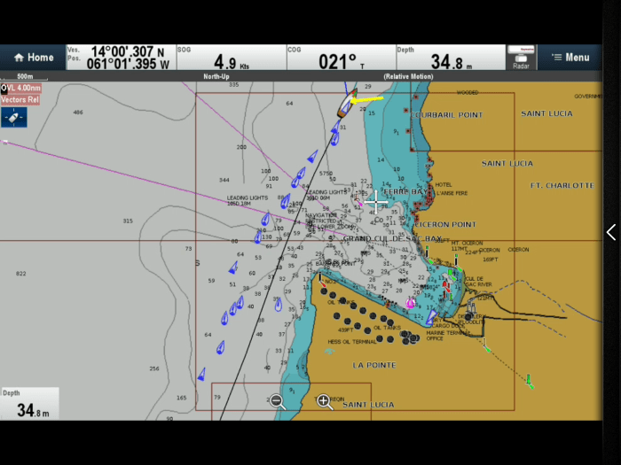The height and width of the screenshot is (465, 621).
Task: Toggle the OVL 4.00nm overlay label
Action: [20, 88]
